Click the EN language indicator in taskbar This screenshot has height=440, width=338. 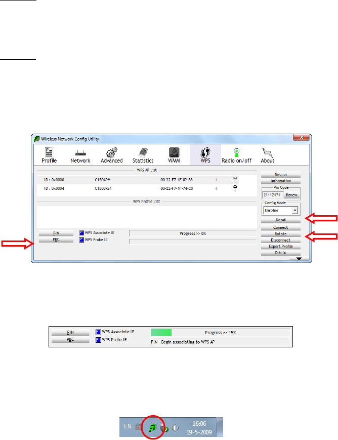(128, 426)
